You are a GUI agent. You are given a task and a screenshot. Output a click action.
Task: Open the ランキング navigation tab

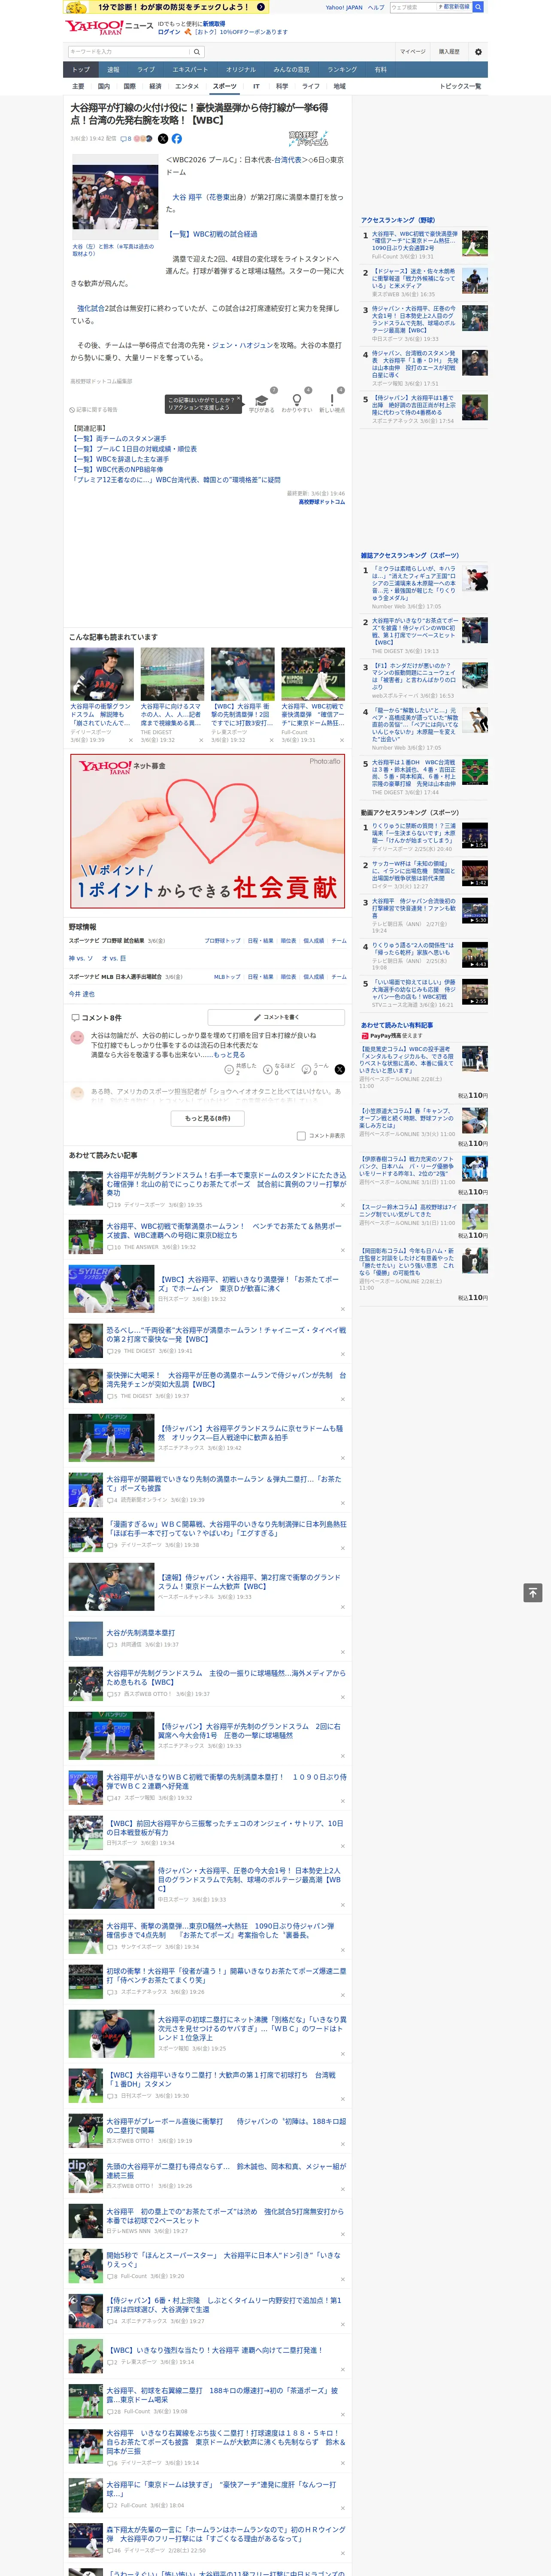tap(342, 70)
